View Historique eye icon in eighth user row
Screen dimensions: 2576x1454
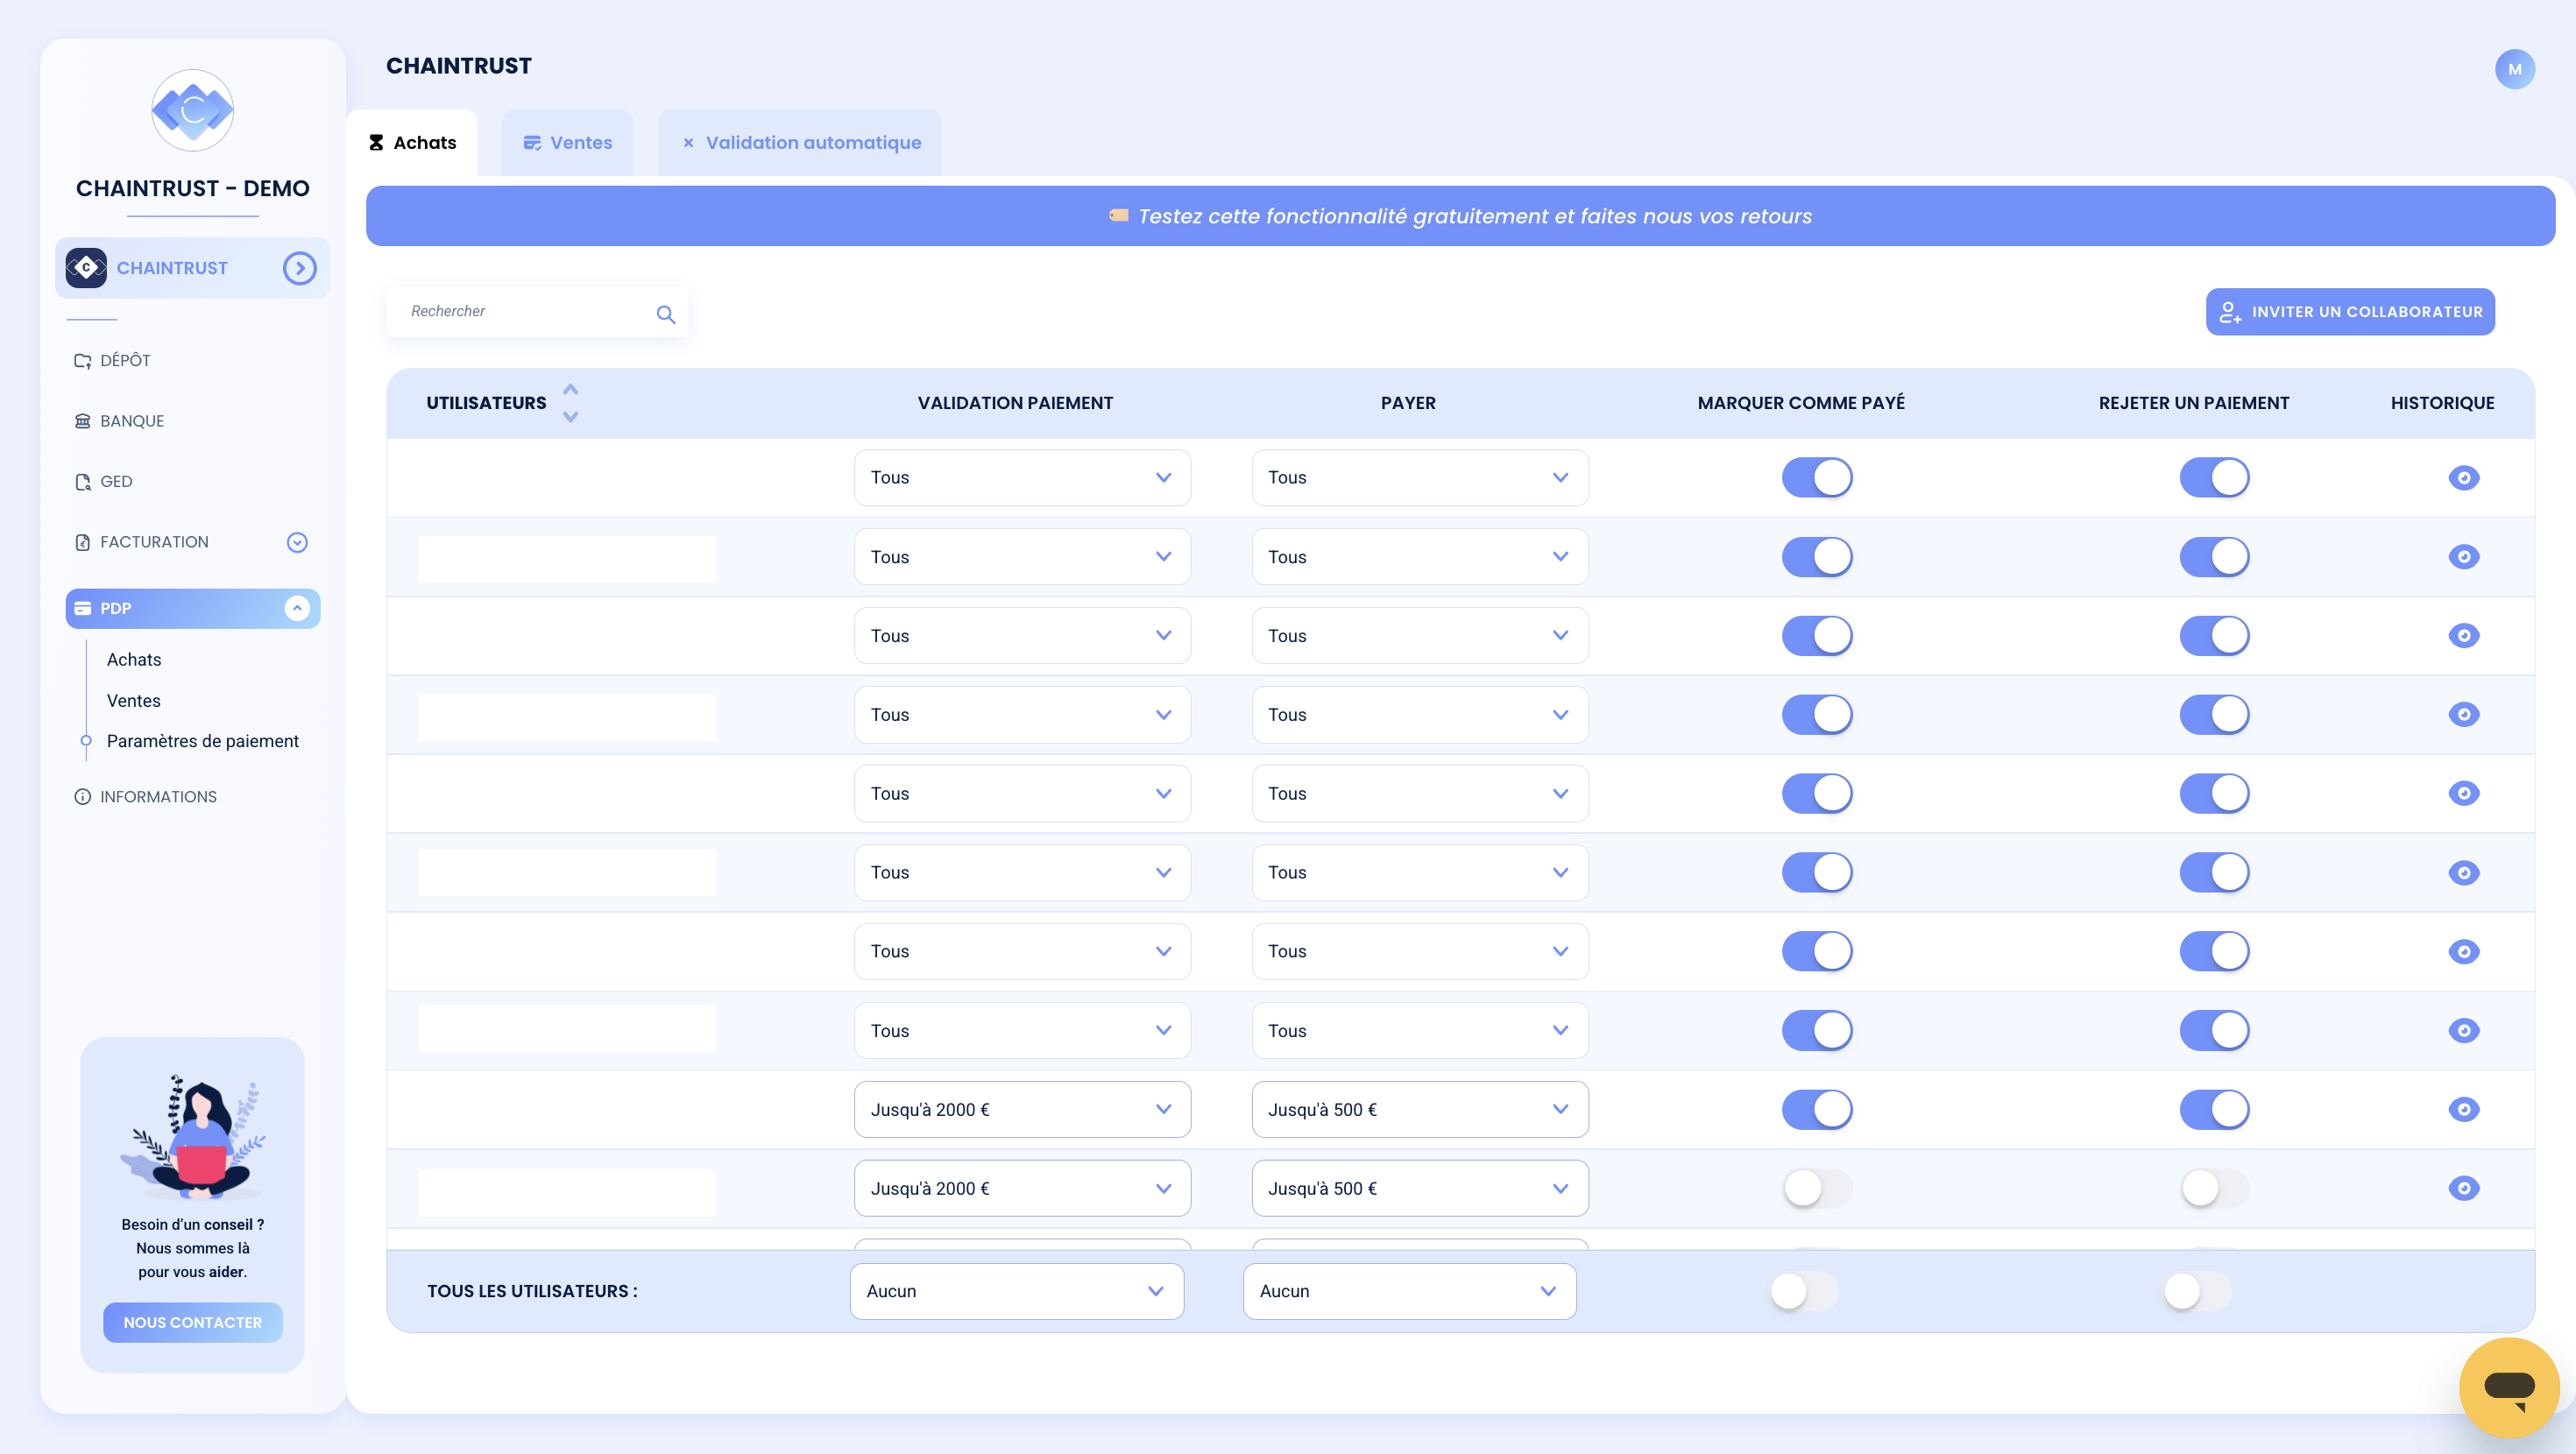click(2463, 1031)
